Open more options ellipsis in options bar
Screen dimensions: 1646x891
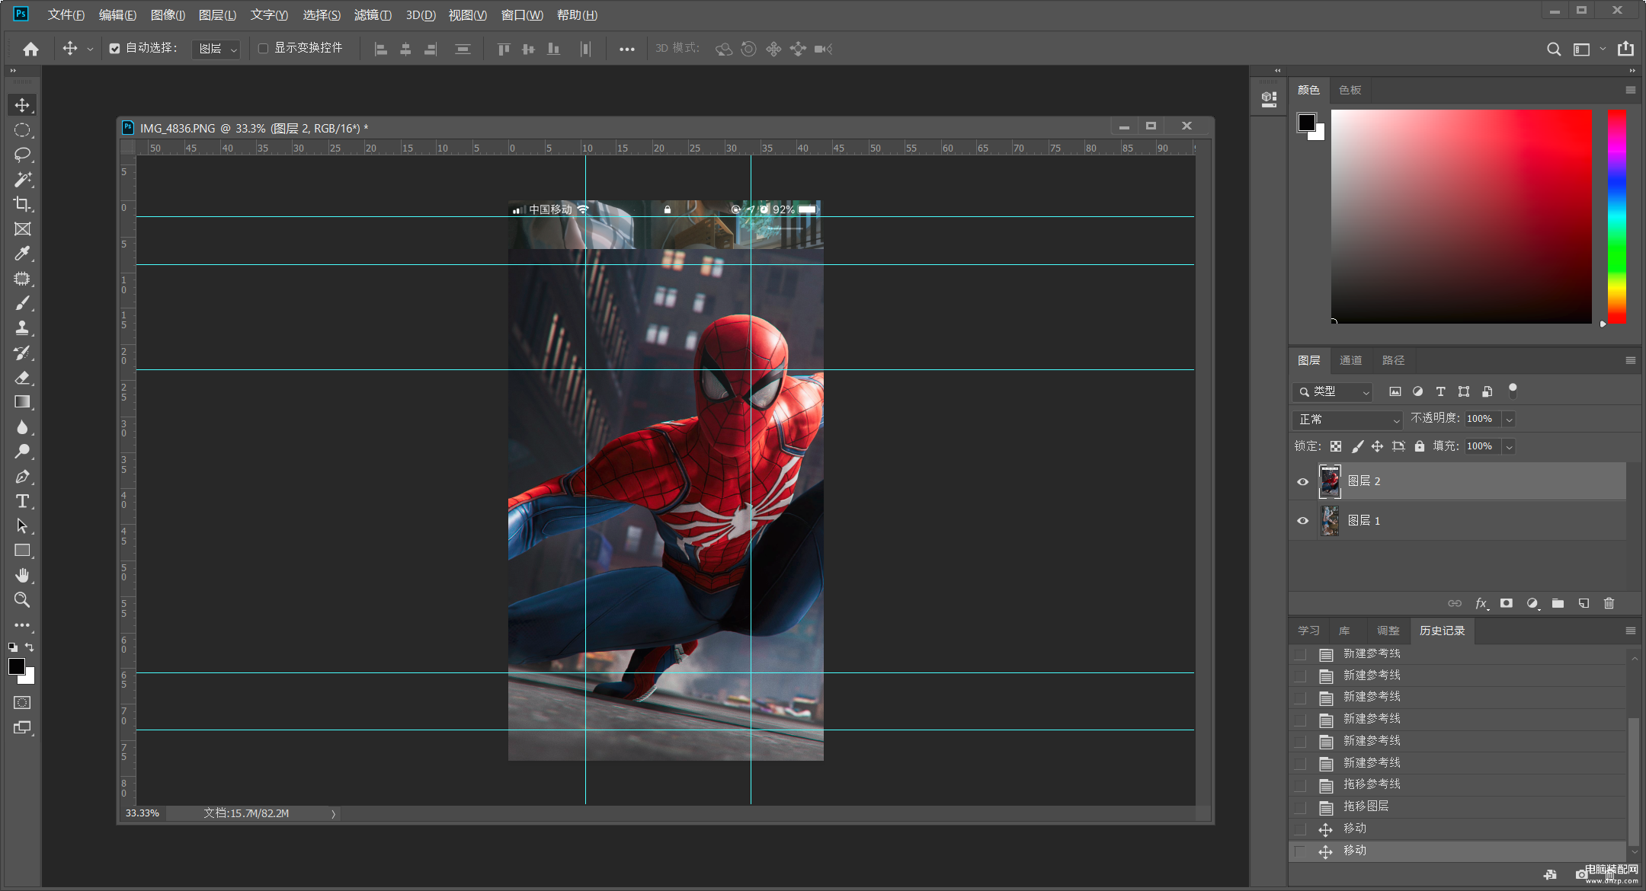626,49
